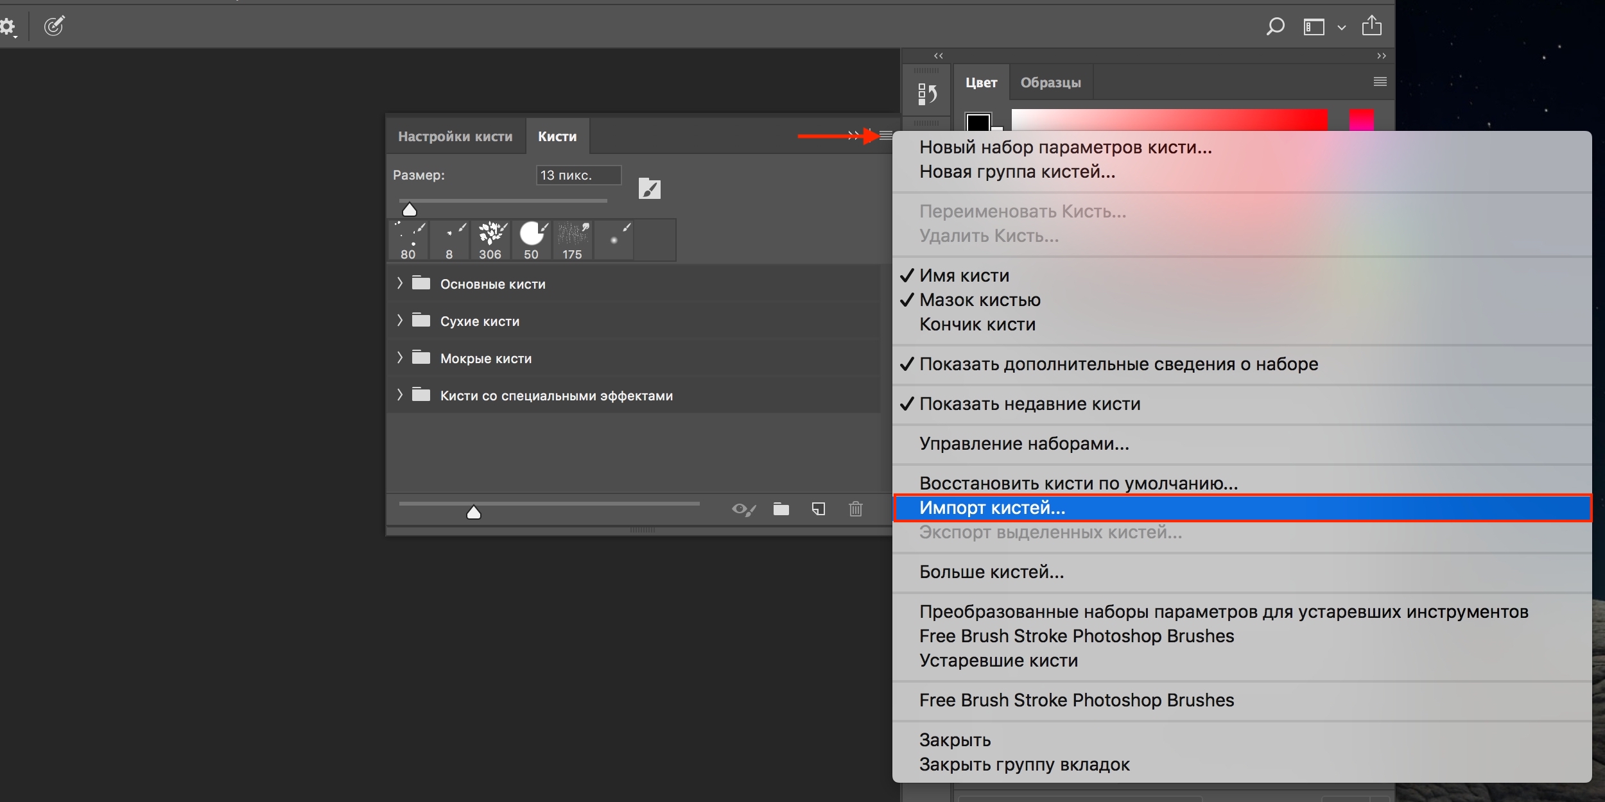Expand the Сухие кисти folder
The image size is (1605, 802).
[x=400, y=321]
